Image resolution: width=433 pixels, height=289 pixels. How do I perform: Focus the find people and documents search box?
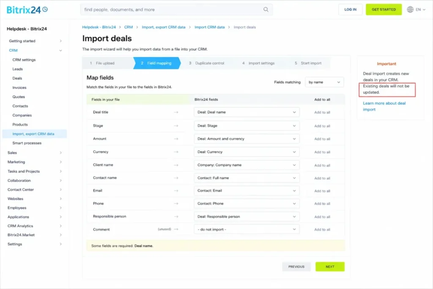(x=176, y=9)
